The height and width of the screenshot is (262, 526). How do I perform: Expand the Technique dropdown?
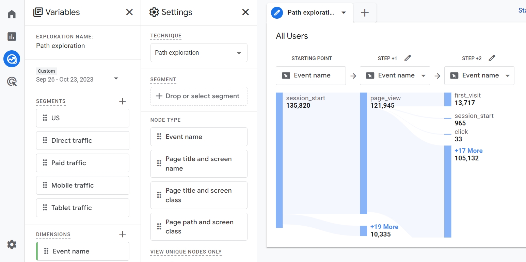point(199,53)
